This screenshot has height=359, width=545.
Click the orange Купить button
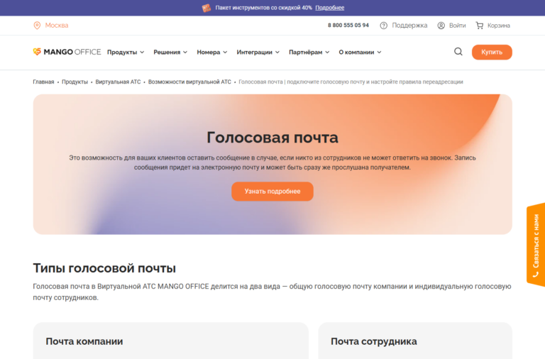492,52
